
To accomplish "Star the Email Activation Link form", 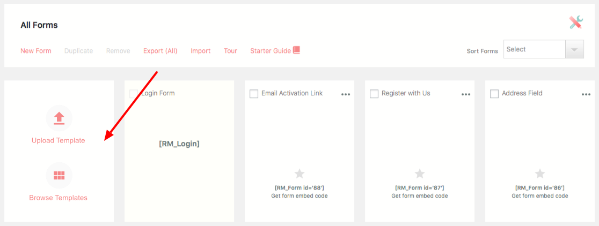I will (299, 174).
